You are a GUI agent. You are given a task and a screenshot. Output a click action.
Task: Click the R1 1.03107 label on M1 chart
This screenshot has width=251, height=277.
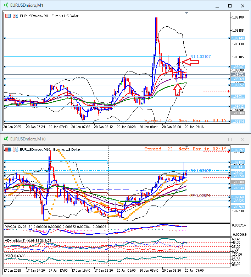(x=200, y=57)
